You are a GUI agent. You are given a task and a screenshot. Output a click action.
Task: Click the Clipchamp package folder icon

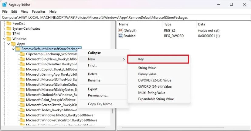click(x=22, y=54)
